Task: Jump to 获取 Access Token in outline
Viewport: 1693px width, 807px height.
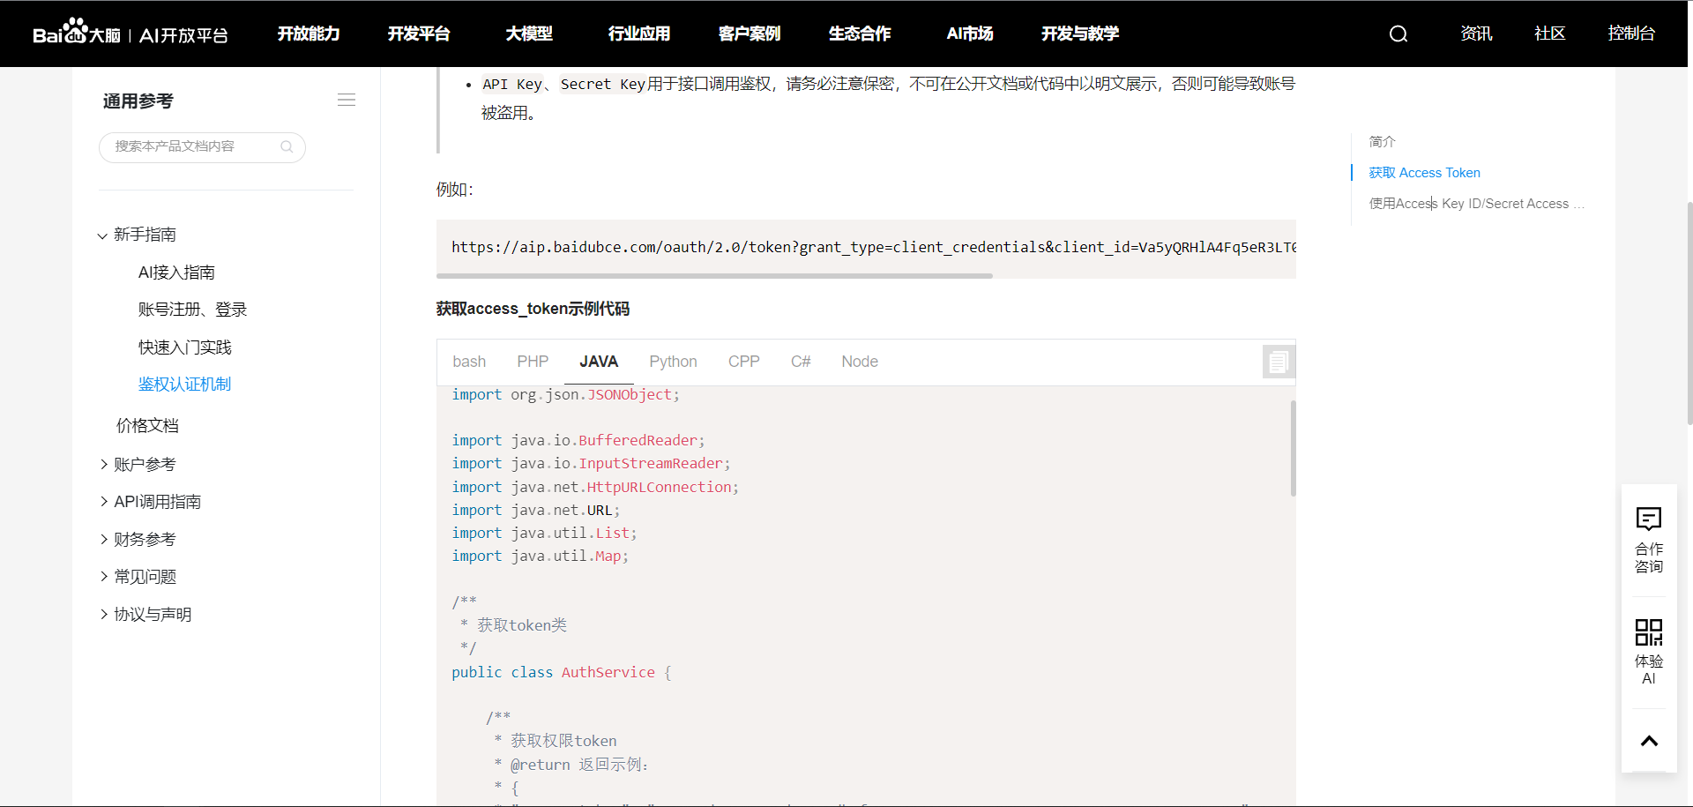Action: (1424, 173)
